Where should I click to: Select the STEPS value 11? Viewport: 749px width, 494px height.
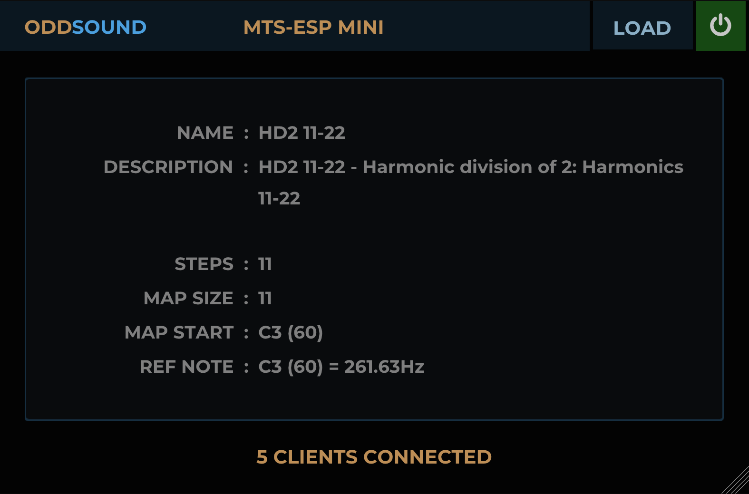coord(265,264)
